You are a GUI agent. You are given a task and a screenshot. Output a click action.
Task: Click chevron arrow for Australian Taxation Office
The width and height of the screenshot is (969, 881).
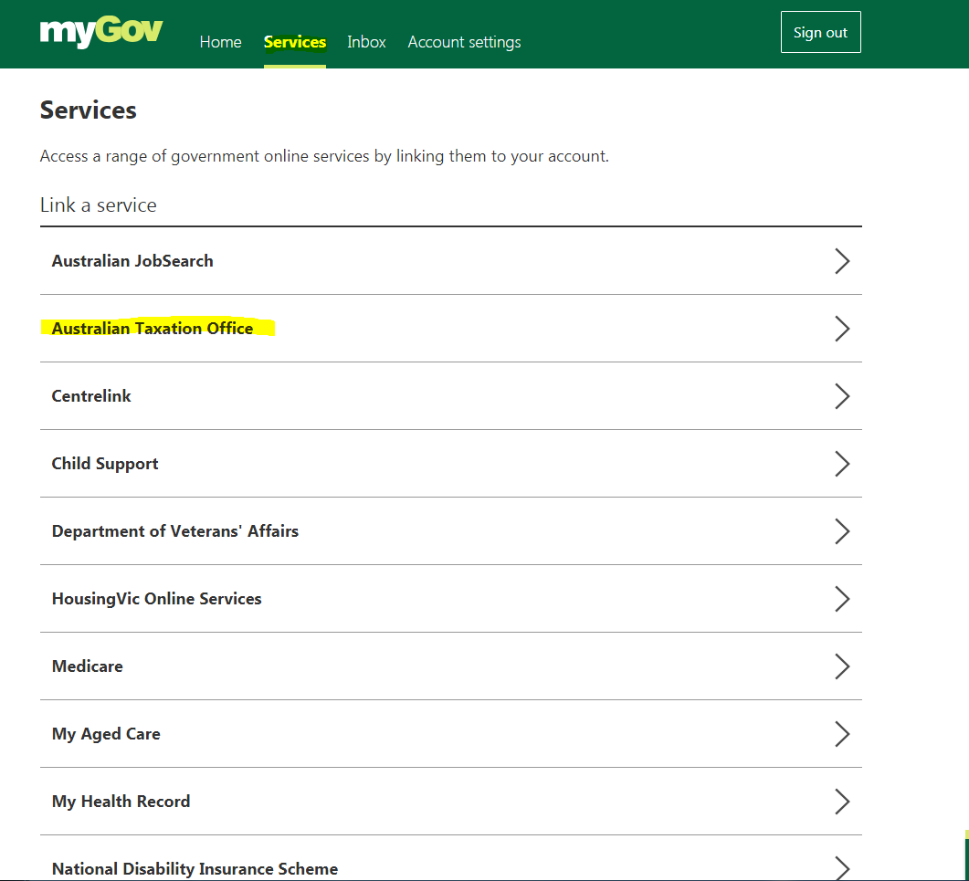842,328
